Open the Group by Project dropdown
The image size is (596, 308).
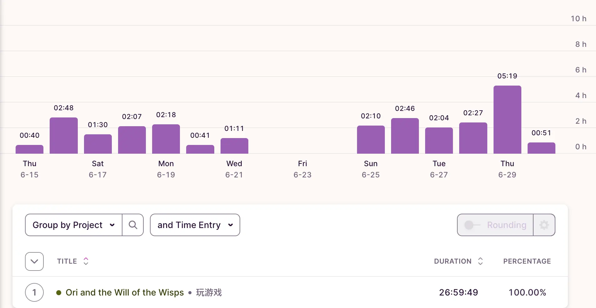(74, 225)
